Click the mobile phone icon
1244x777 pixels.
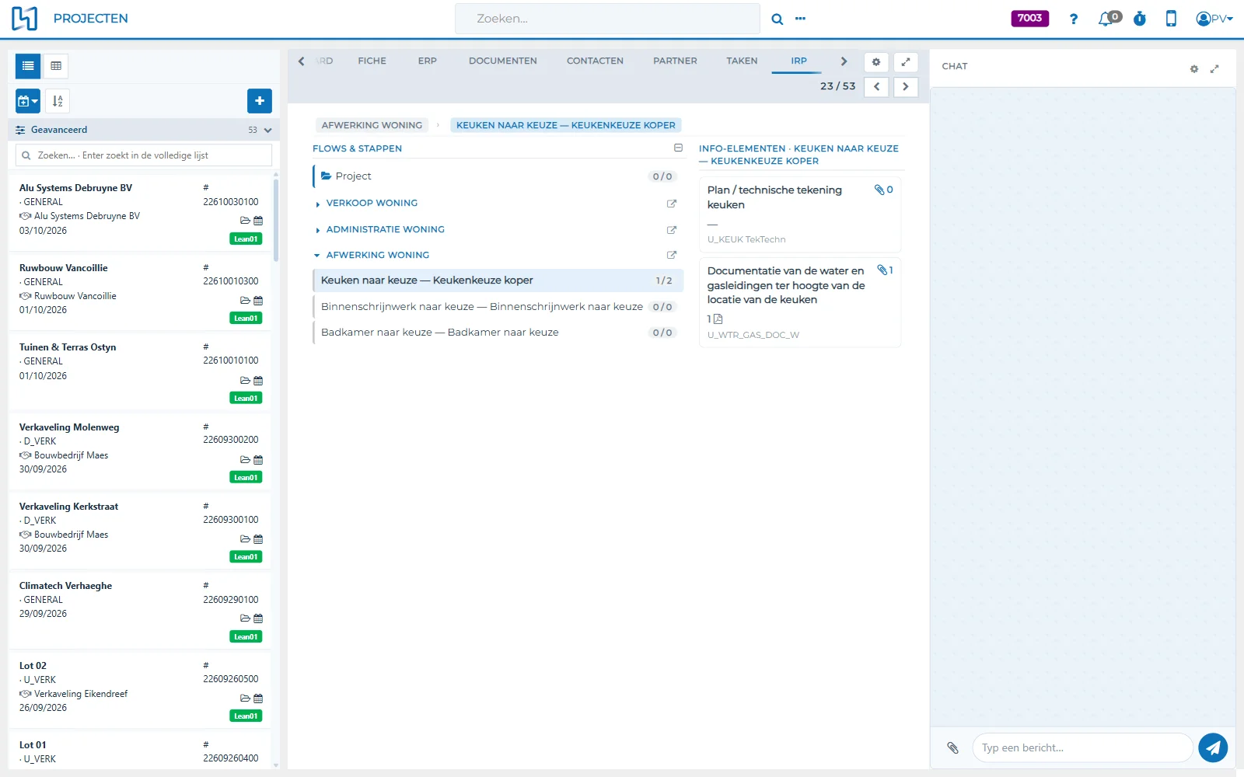1171,19
